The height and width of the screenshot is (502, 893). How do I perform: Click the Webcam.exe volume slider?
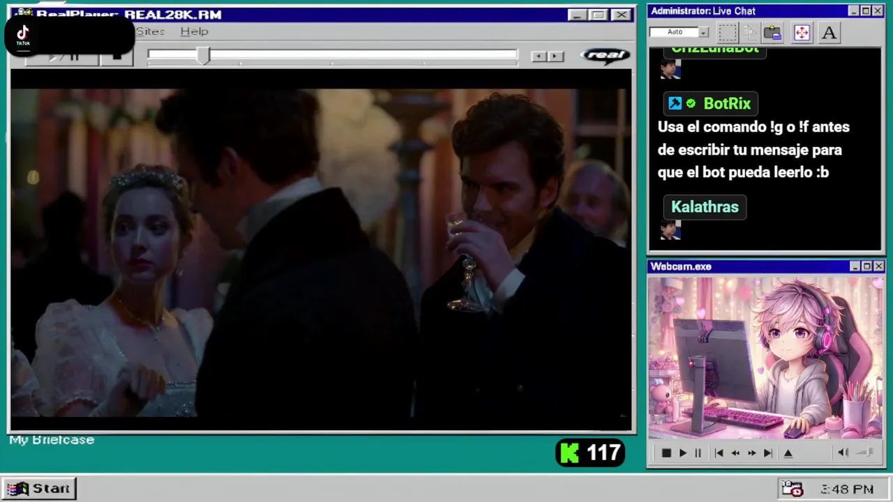tap(865, 453)
